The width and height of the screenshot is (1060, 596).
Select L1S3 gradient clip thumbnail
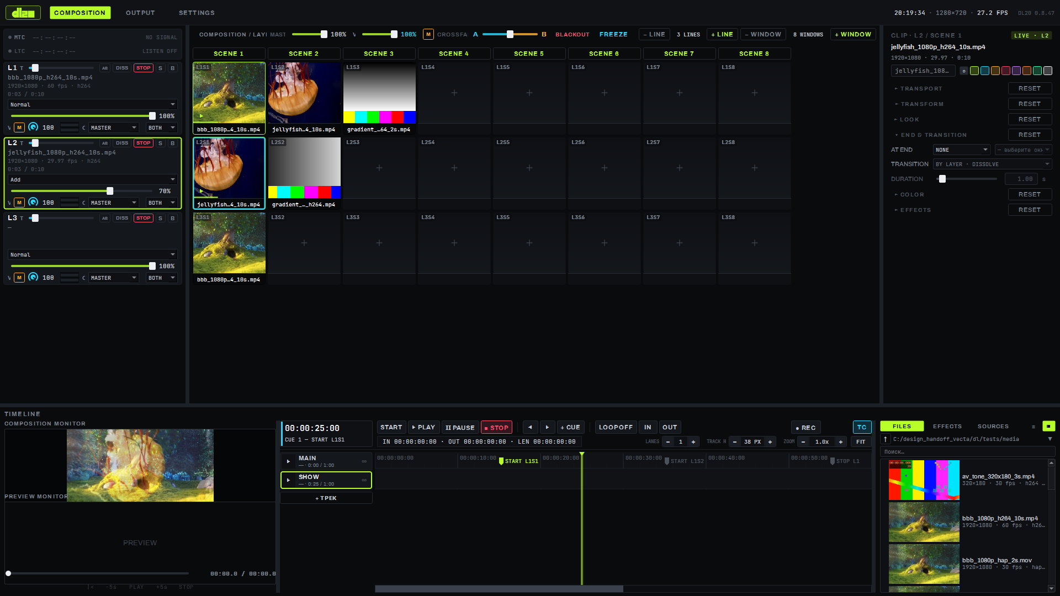pos(379,93)
